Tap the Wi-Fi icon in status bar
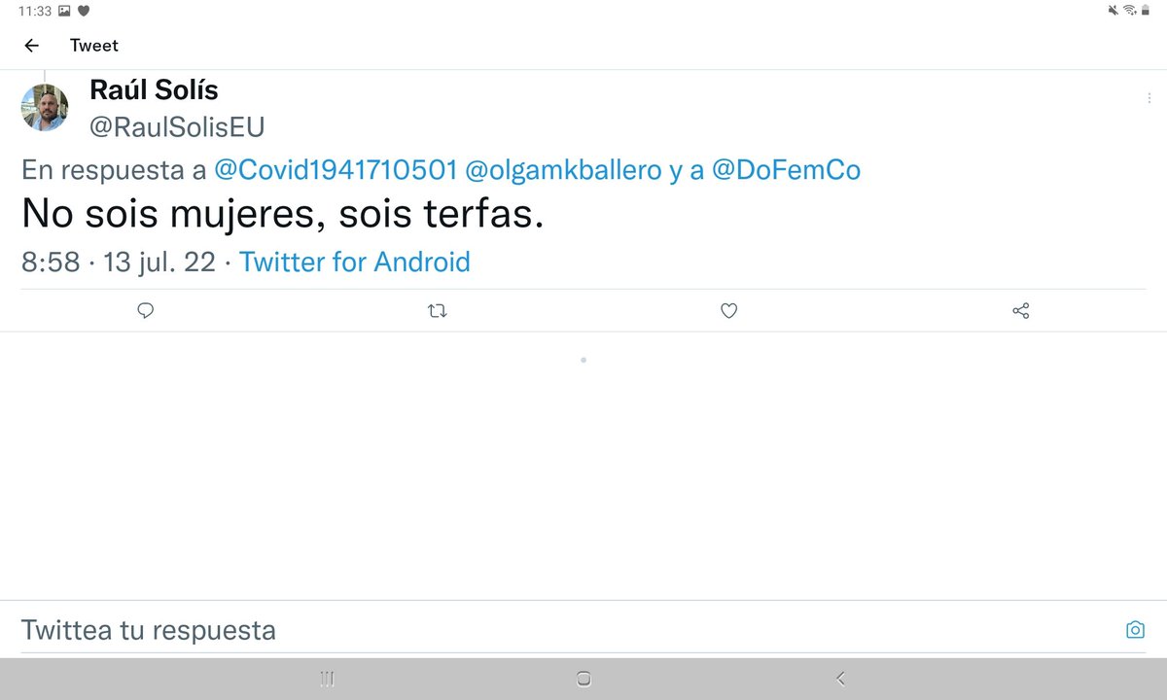1167x700 pixels. coord(1130,11)
